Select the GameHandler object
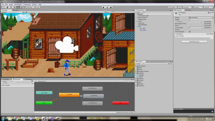The height and width of the screenshot is (121, 215). 142,25
